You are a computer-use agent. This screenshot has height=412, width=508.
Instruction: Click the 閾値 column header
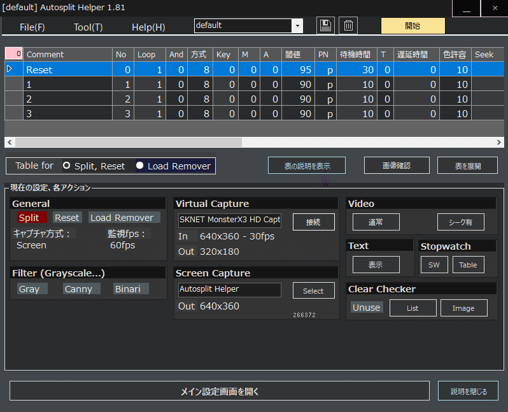click(298, 55)
